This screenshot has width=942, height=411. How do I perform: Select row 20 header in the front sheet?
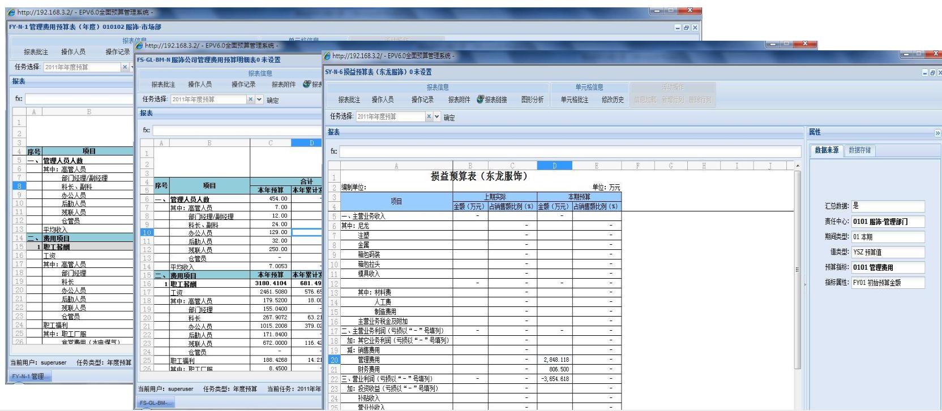[x=333, y=360]
